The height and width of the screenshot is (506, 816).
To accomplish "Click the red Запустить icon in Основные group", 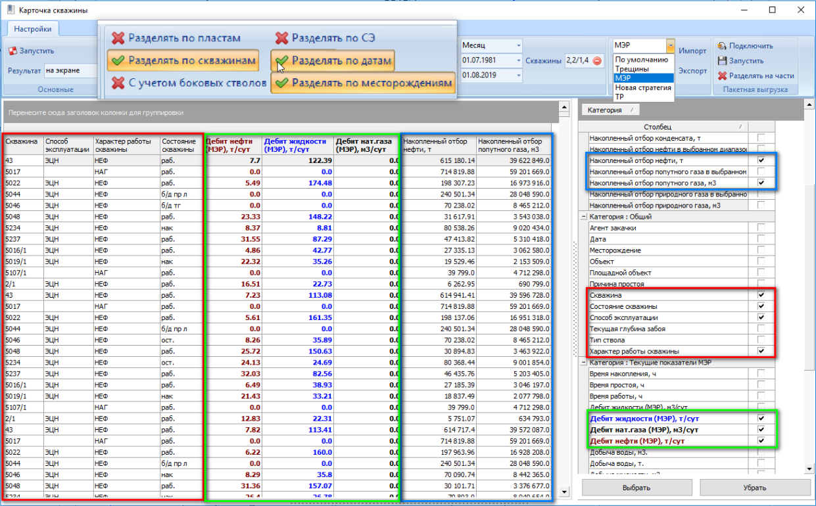I will click(x=12, y=51).
